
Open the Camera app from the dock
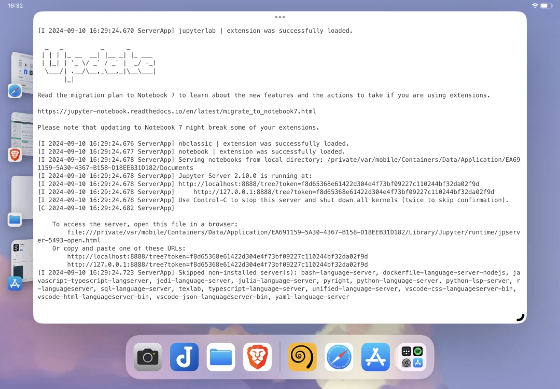(x=148, y=357)
